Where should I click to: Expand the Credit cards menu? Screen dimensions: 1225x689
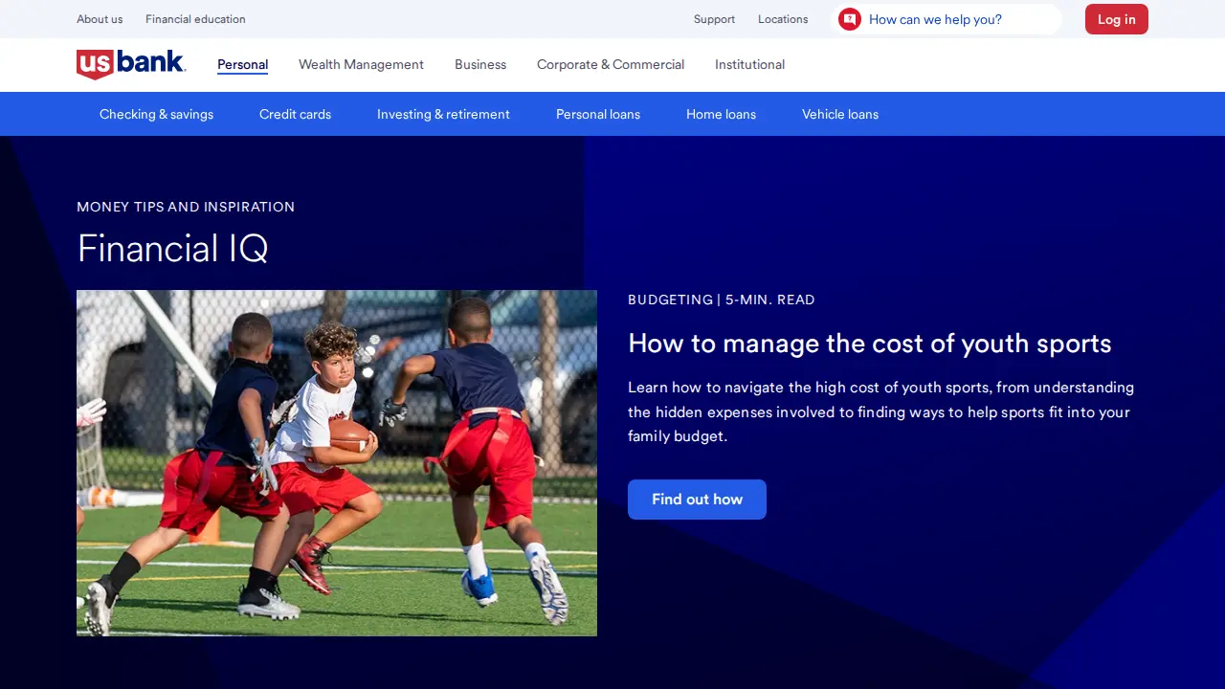[x=295, y=114]
